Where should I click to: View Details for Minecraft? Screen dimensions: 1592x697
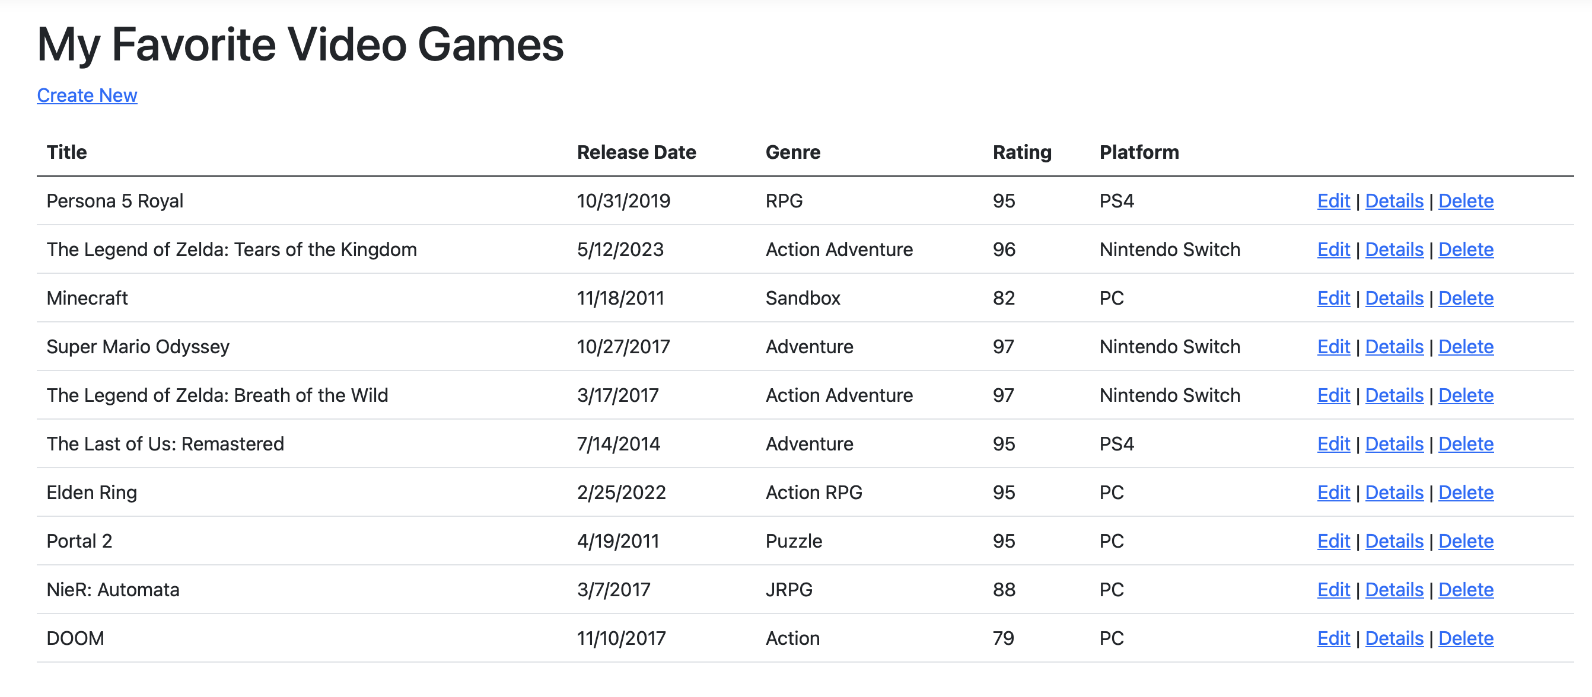click(x=1394, y=298)
